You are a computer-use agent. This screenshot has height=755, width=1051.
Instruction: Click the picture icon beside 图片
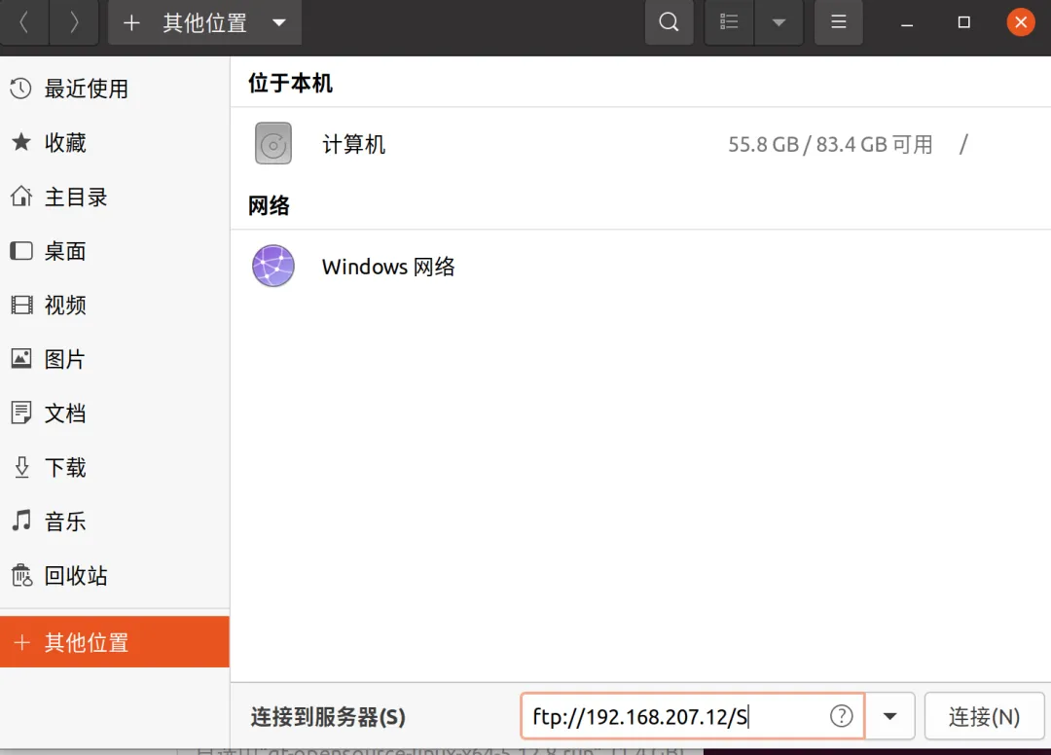point(21,359)
